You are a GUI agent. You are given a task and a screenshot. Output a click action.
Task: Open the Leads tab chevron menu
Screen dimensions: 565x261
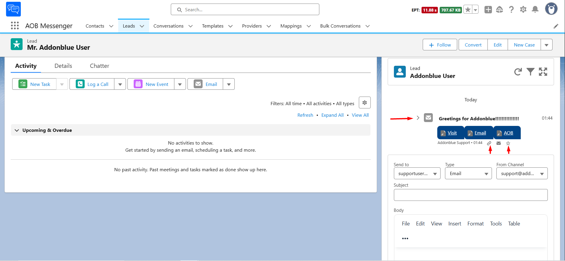pos(142,26)
